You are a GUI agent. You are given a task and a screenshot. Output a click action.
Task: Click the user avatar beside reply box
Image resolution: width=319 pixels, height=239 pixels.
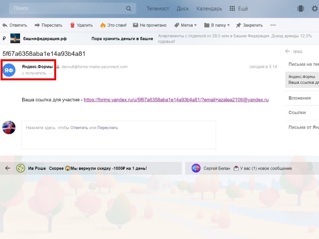pyautogui.click(x=9, y=127)
